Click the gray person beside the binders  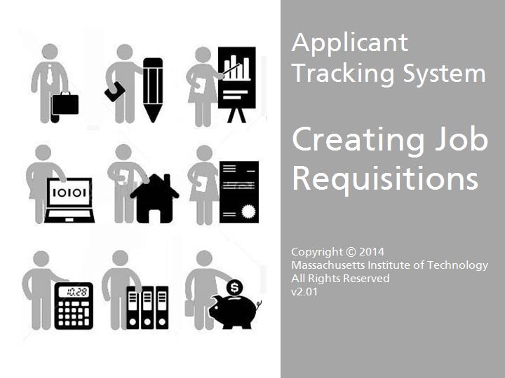117,288
